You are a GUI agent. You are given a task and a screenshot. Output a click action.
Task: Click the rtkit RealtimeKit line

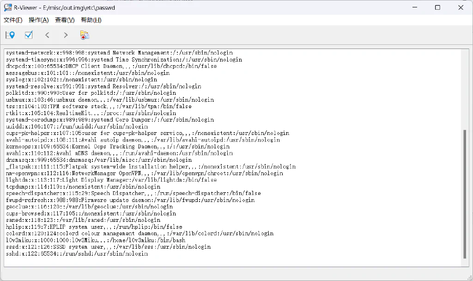coord(91,113)
